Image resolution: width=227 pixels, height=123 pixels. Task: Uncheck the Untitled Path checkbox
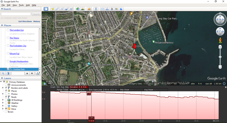[8, 69]
